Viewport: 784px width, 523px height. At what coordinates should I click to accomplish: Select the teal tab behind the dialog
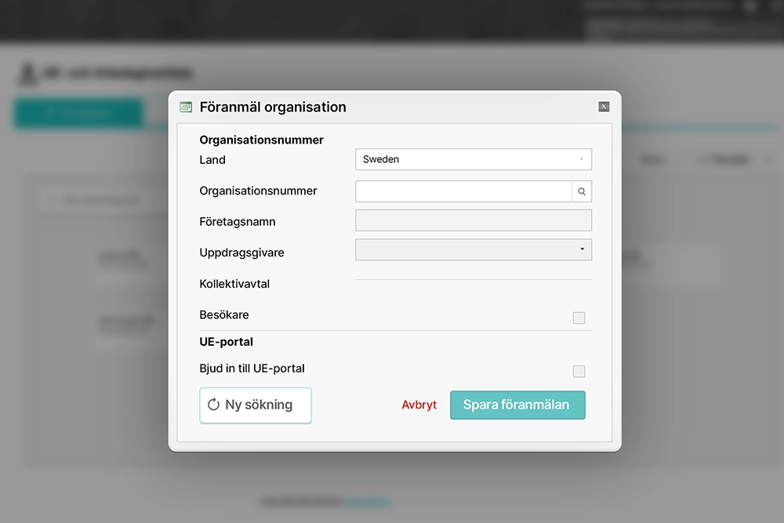(78, 113)
